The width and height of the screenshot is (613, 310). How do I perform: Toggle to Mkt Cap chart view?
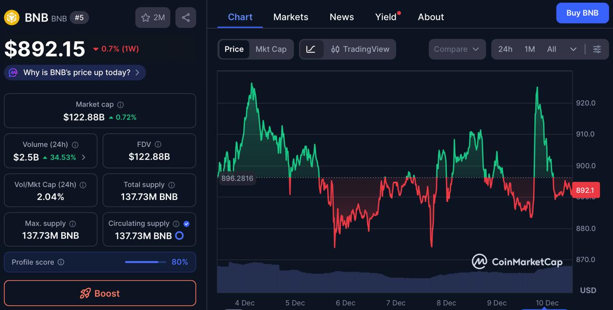(x=271, y=49)
